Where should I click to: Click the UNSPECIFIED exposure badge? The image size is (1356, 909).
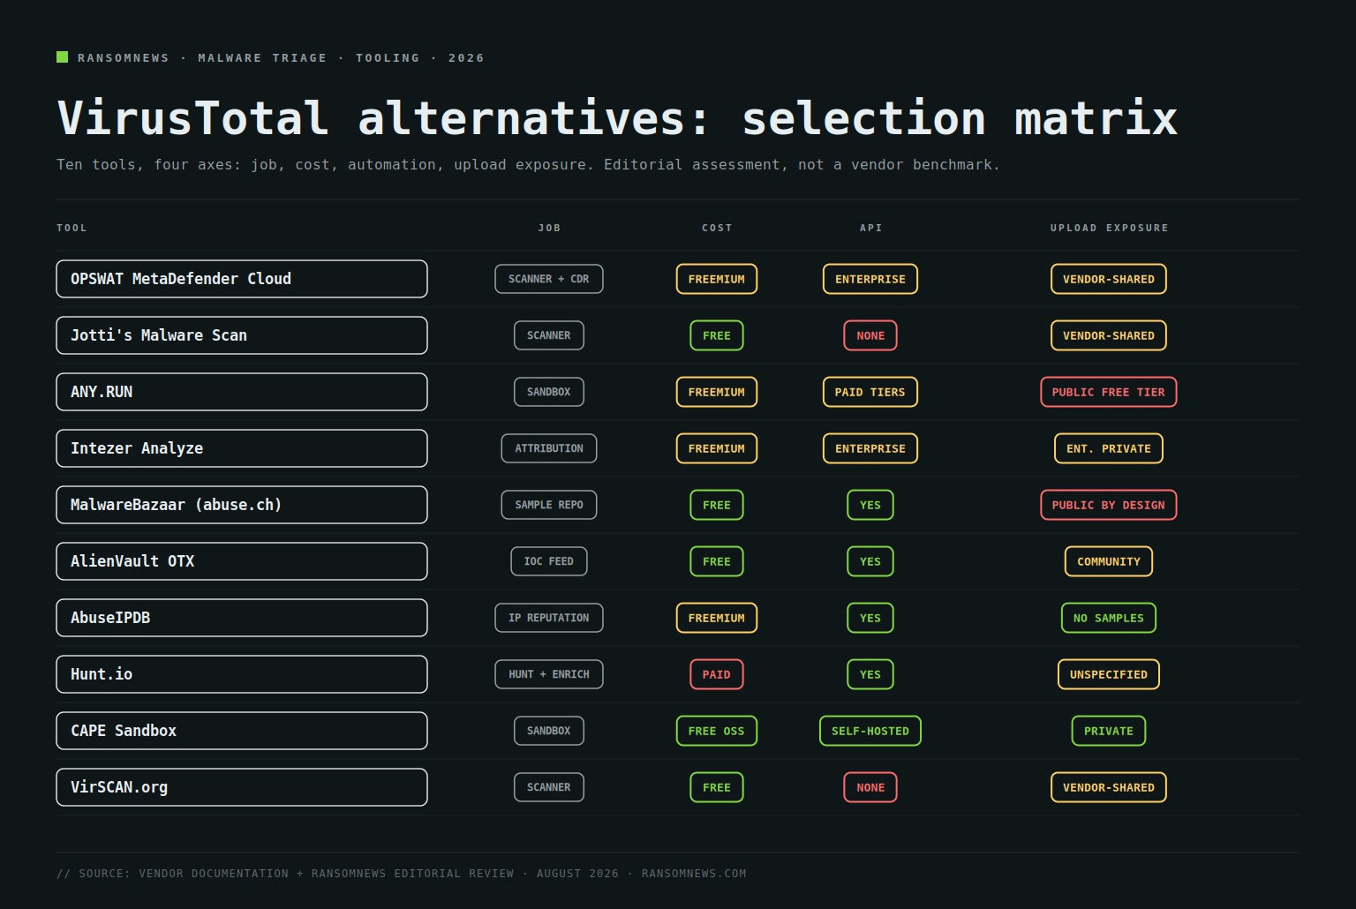[x=1109, y=674]
